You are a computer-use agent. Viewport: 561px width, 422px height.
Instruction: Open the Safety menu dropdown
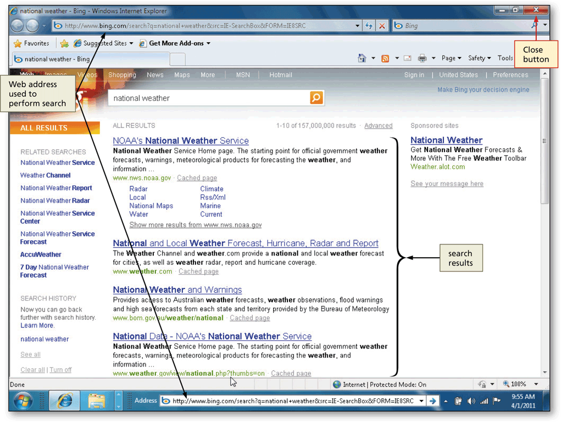tap(480, 58)
